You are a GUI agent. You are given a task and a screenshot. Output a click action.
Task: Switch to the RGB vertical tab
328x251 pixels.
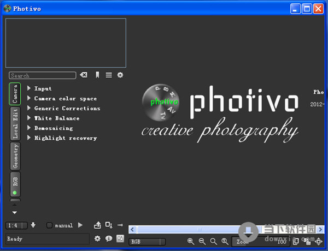click(15, 184)
